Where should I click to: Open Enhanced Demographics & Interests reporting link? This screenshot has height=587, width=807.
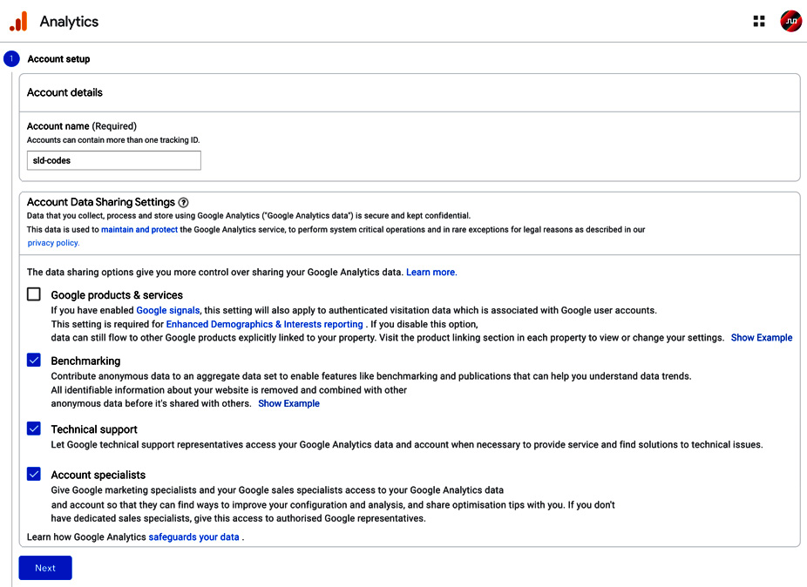click(x=264, y=323)
